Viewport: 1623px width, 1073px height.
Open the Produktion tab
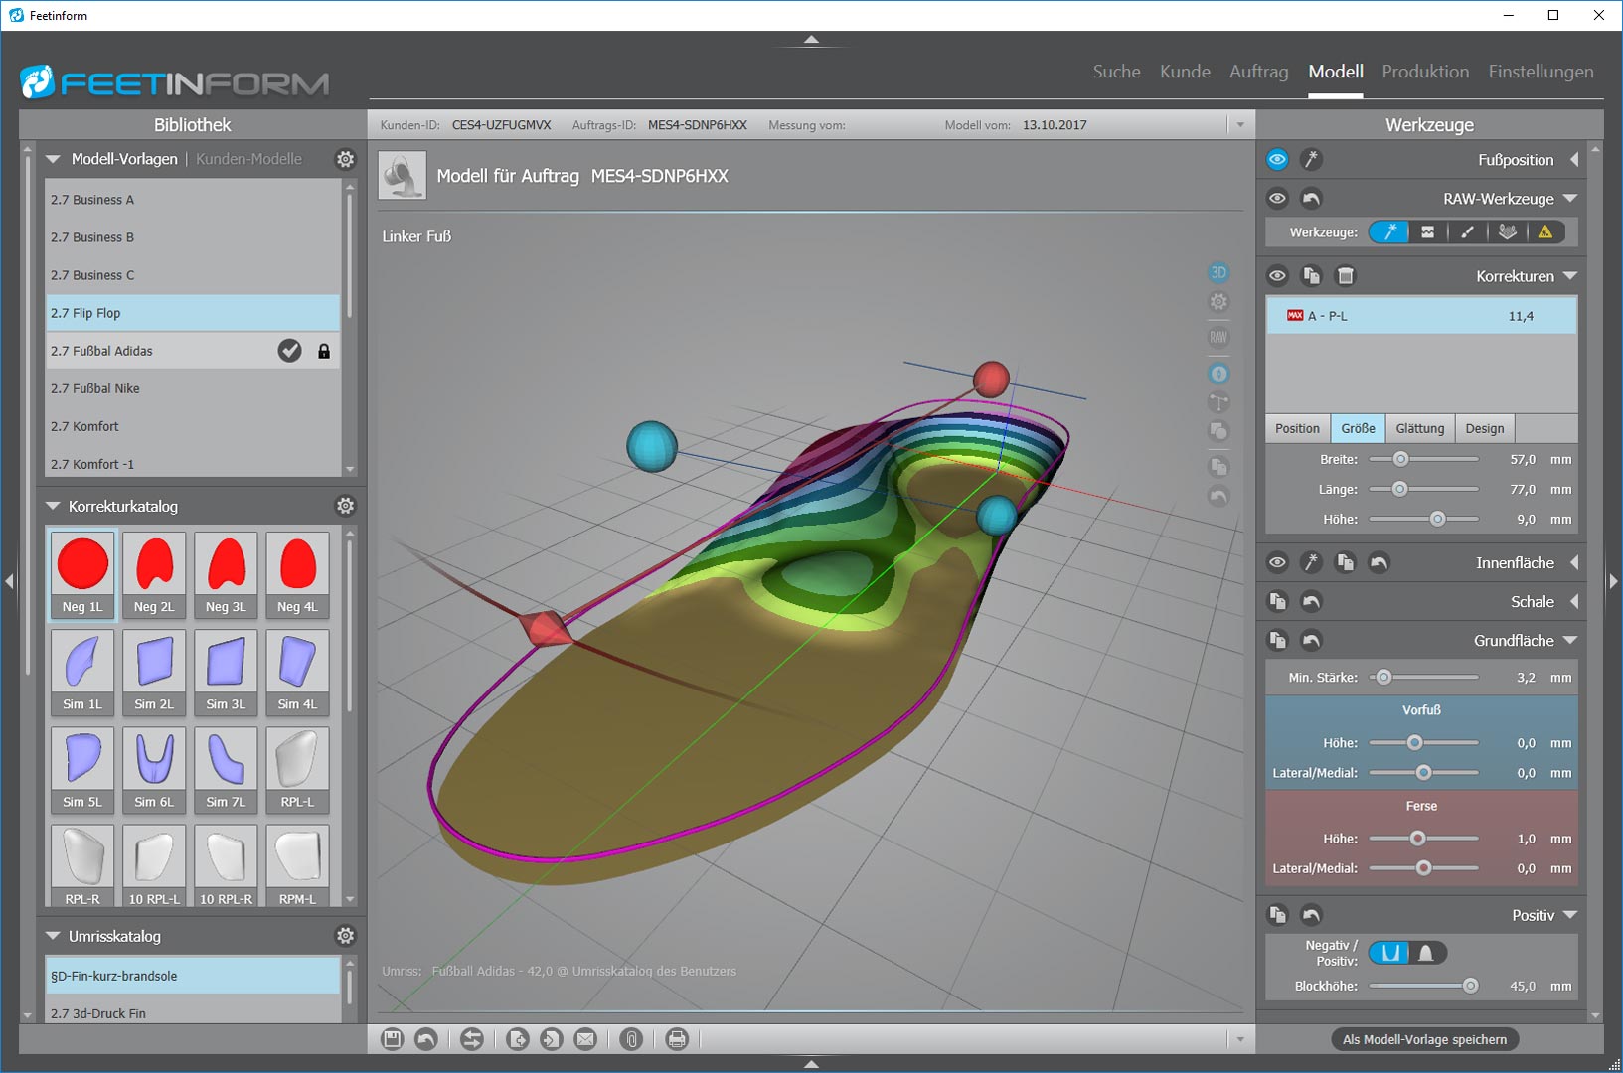(x=1424, y=72)
